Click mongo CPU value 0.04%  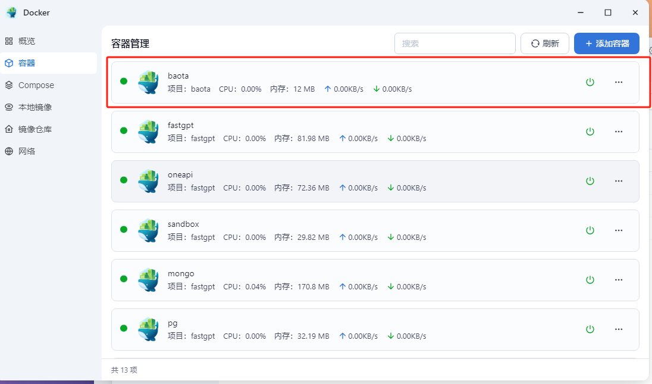(x=255, y=287)
